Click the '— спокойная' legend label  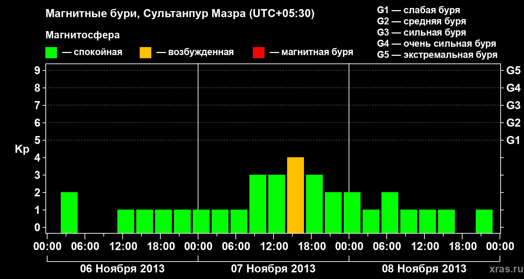[92, 53]
